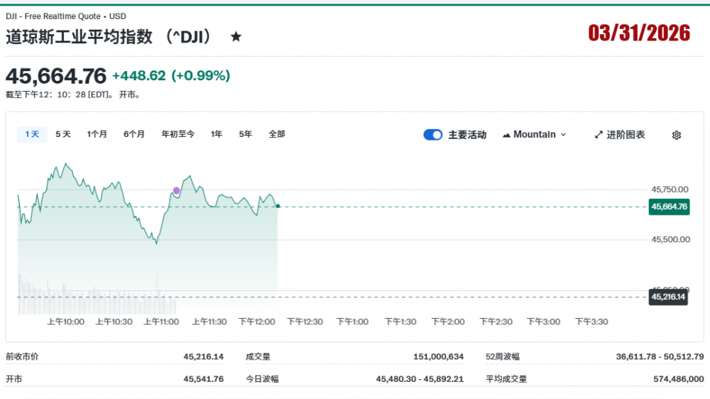Click the star icon to favorite ^DJI
This screenshot has height=399, width=710.
click(x=236, y=37)
